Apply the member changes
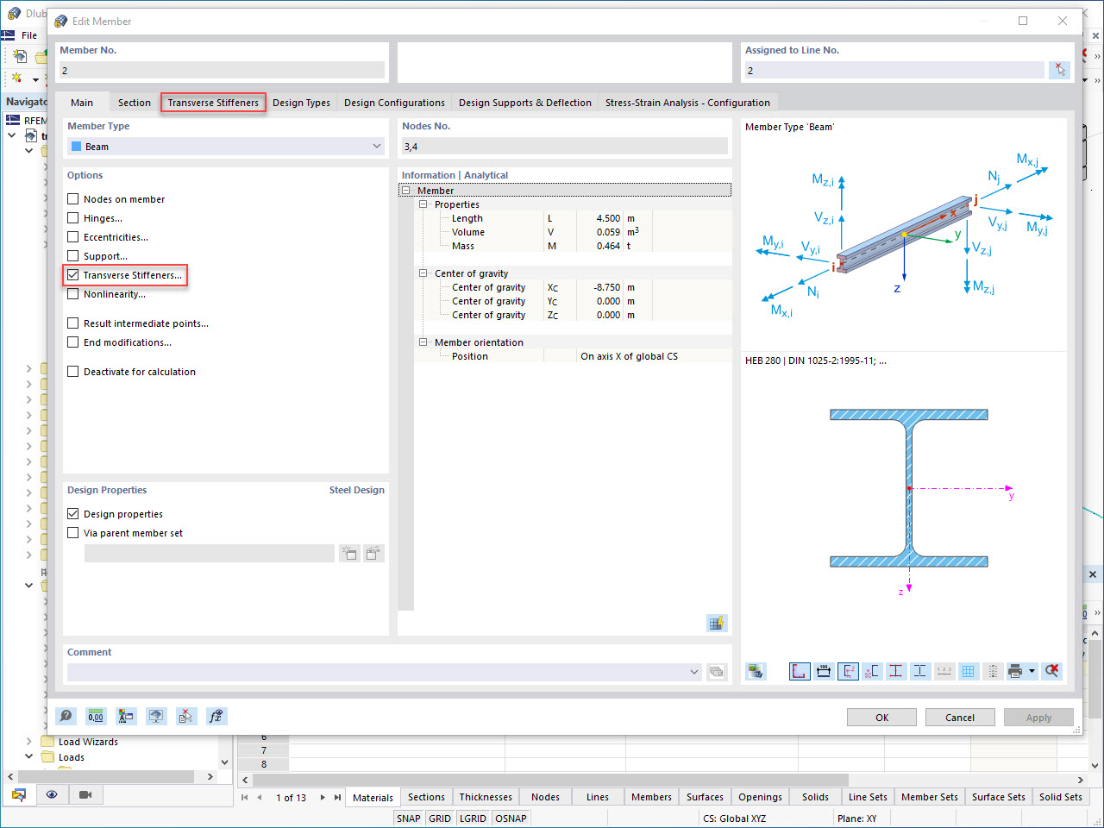The image size is (1104, 828). pyautogui.click(x=1038, y=717)
